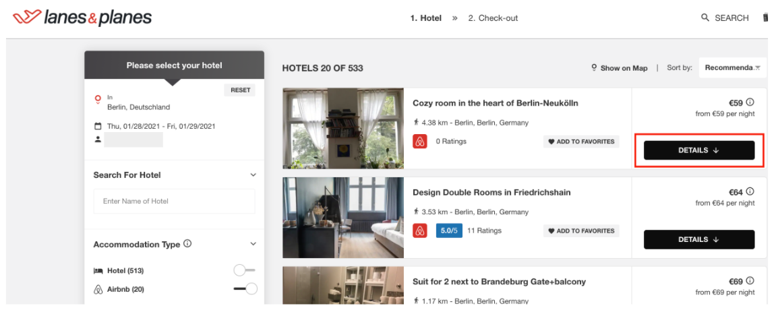
Task: Click the person guest icon
Action: point(98,139)
